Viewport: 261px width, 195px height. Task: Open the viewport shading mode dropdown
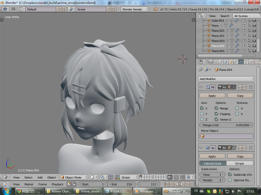click(93, 177)
